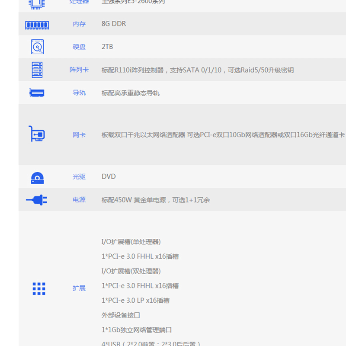Click the memory module icon
The width and height of the screenshot is (346, 346).
(37, 25)
